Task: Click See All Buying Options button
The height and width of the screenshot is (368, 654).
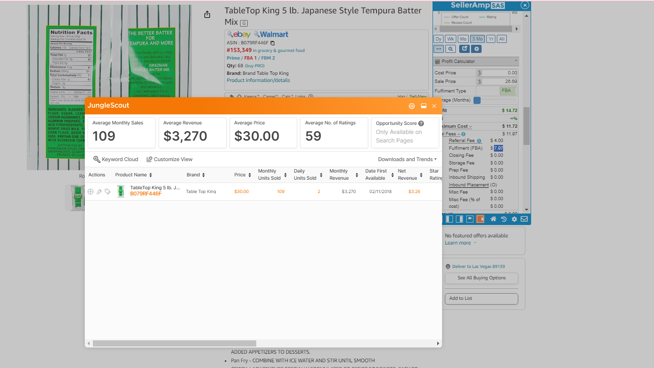Action: click(x=482, y=278)
